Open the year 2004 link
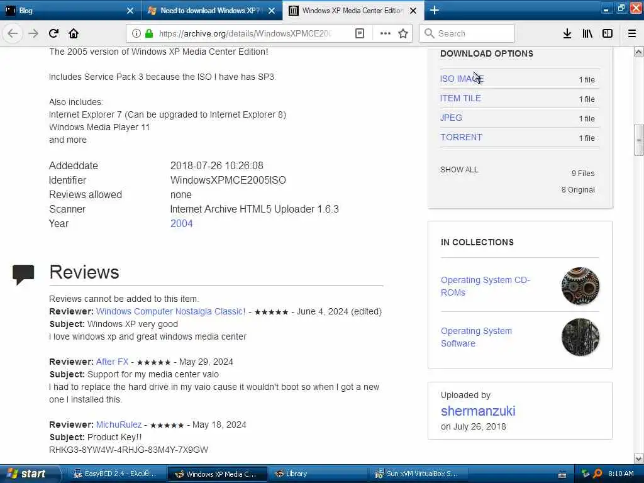The image size is (644, 483). pos(182,223)
